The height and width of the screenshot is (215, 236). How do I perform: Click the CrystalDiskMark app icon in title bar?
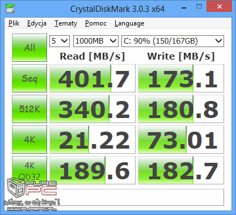point(10,8)
